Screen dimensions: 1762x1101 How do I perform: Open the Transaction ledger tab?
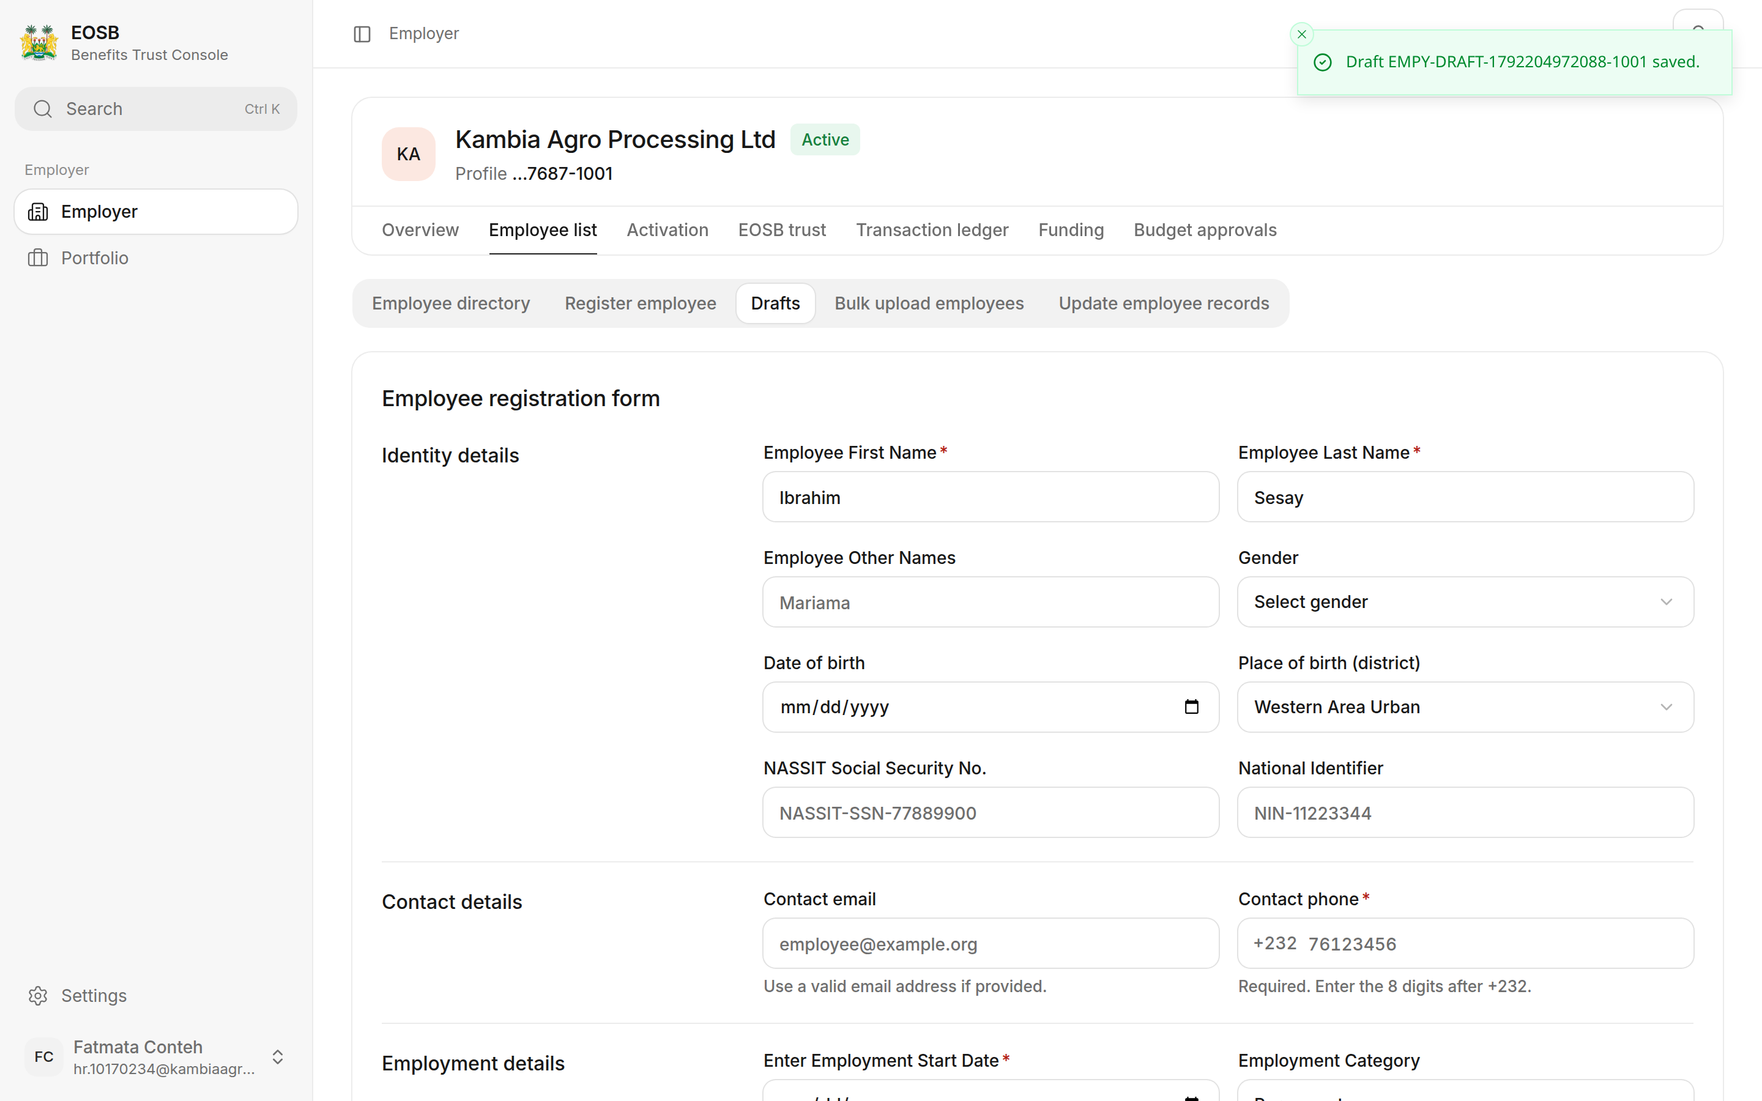932,230
